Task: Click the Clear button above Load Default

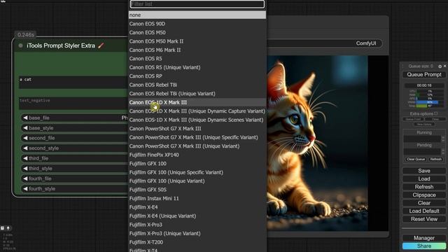Action: pyautogui.click(x=424, y=203)
